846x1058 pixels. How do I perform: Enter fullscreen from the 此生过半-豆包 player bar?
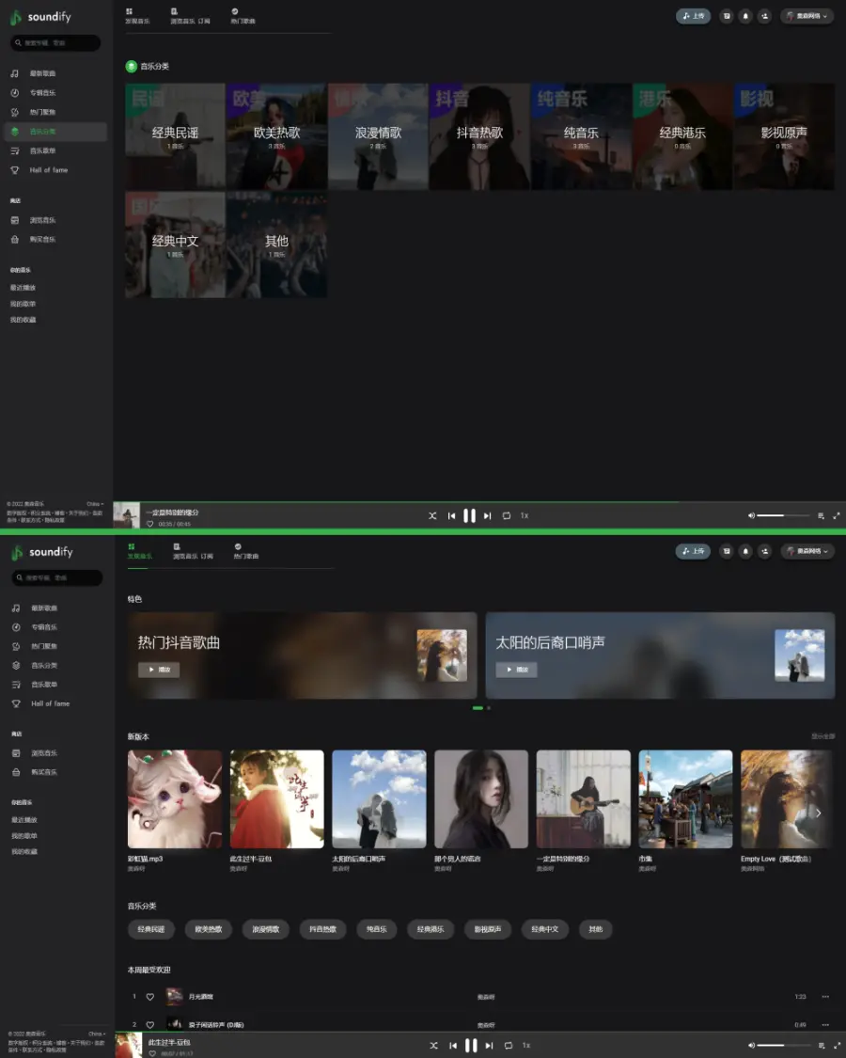(837, 1045)
